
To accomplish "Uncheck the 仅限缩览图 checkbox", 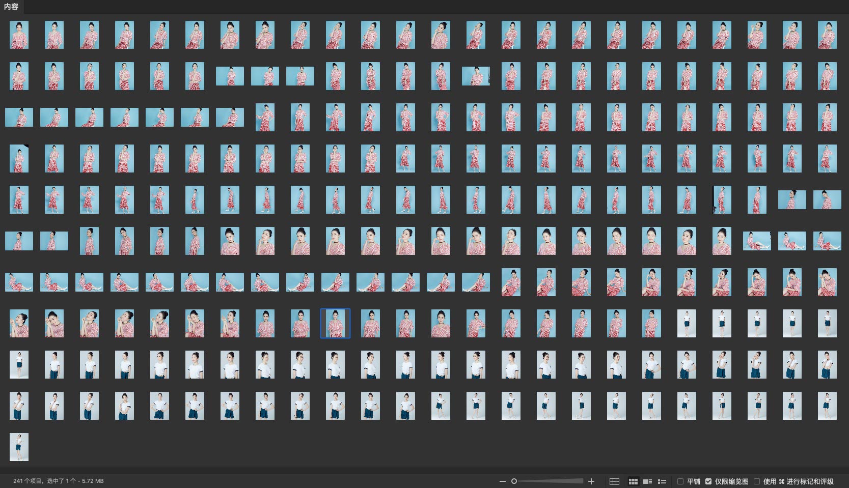I will [708, 481].
